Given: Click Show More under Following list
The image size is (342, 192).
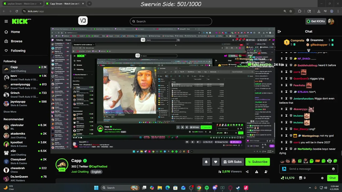Looking at the screenshot, I should [10, 112].
